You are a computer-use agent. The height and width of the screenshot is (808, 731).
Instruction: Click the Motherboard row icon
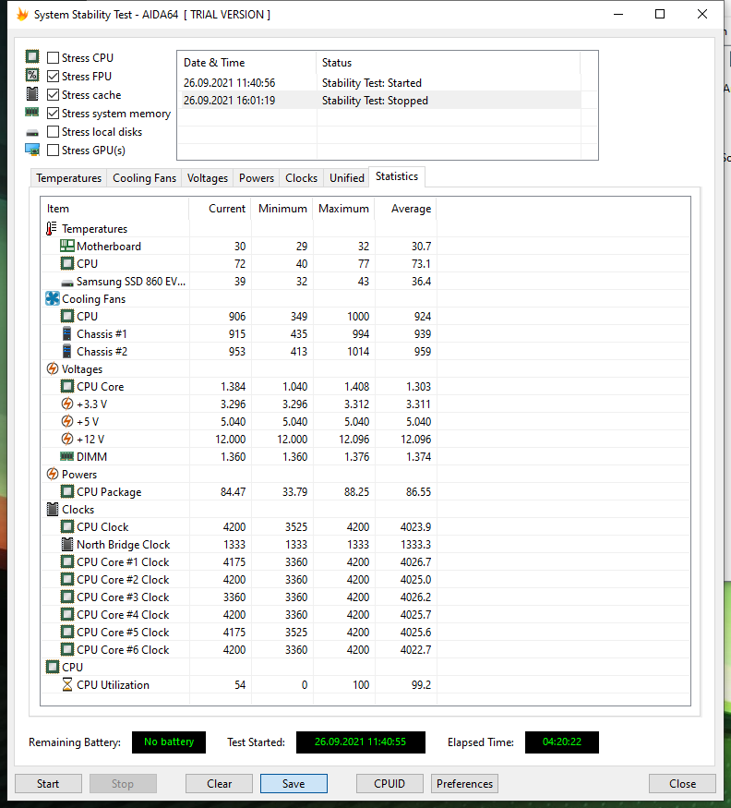point(67,246)
